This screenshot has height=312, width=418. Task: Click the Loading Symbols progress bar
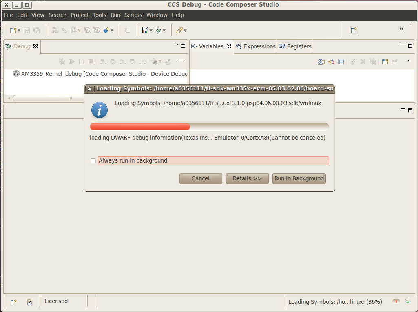coord(209,127)
